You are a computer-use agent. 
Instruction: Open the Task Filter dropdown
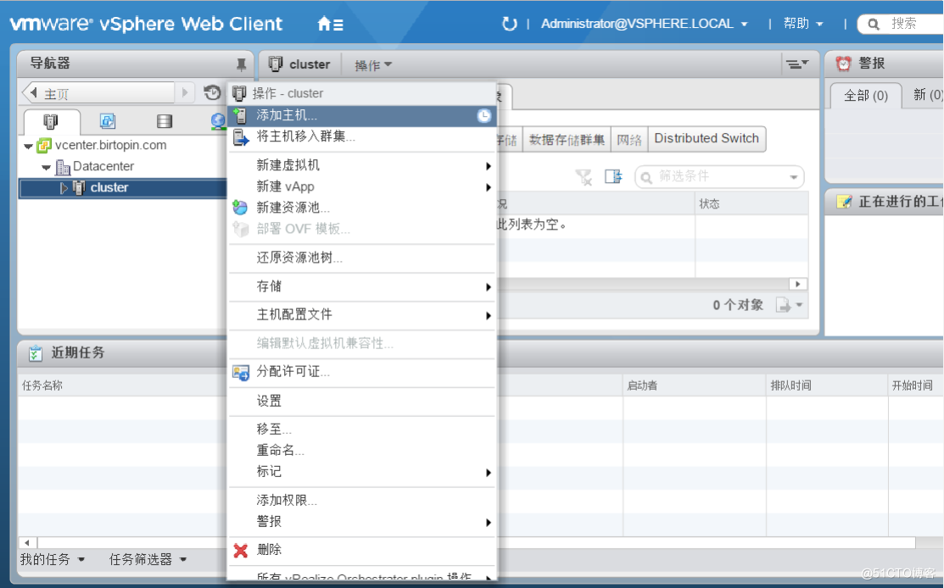tap(148, 560)
